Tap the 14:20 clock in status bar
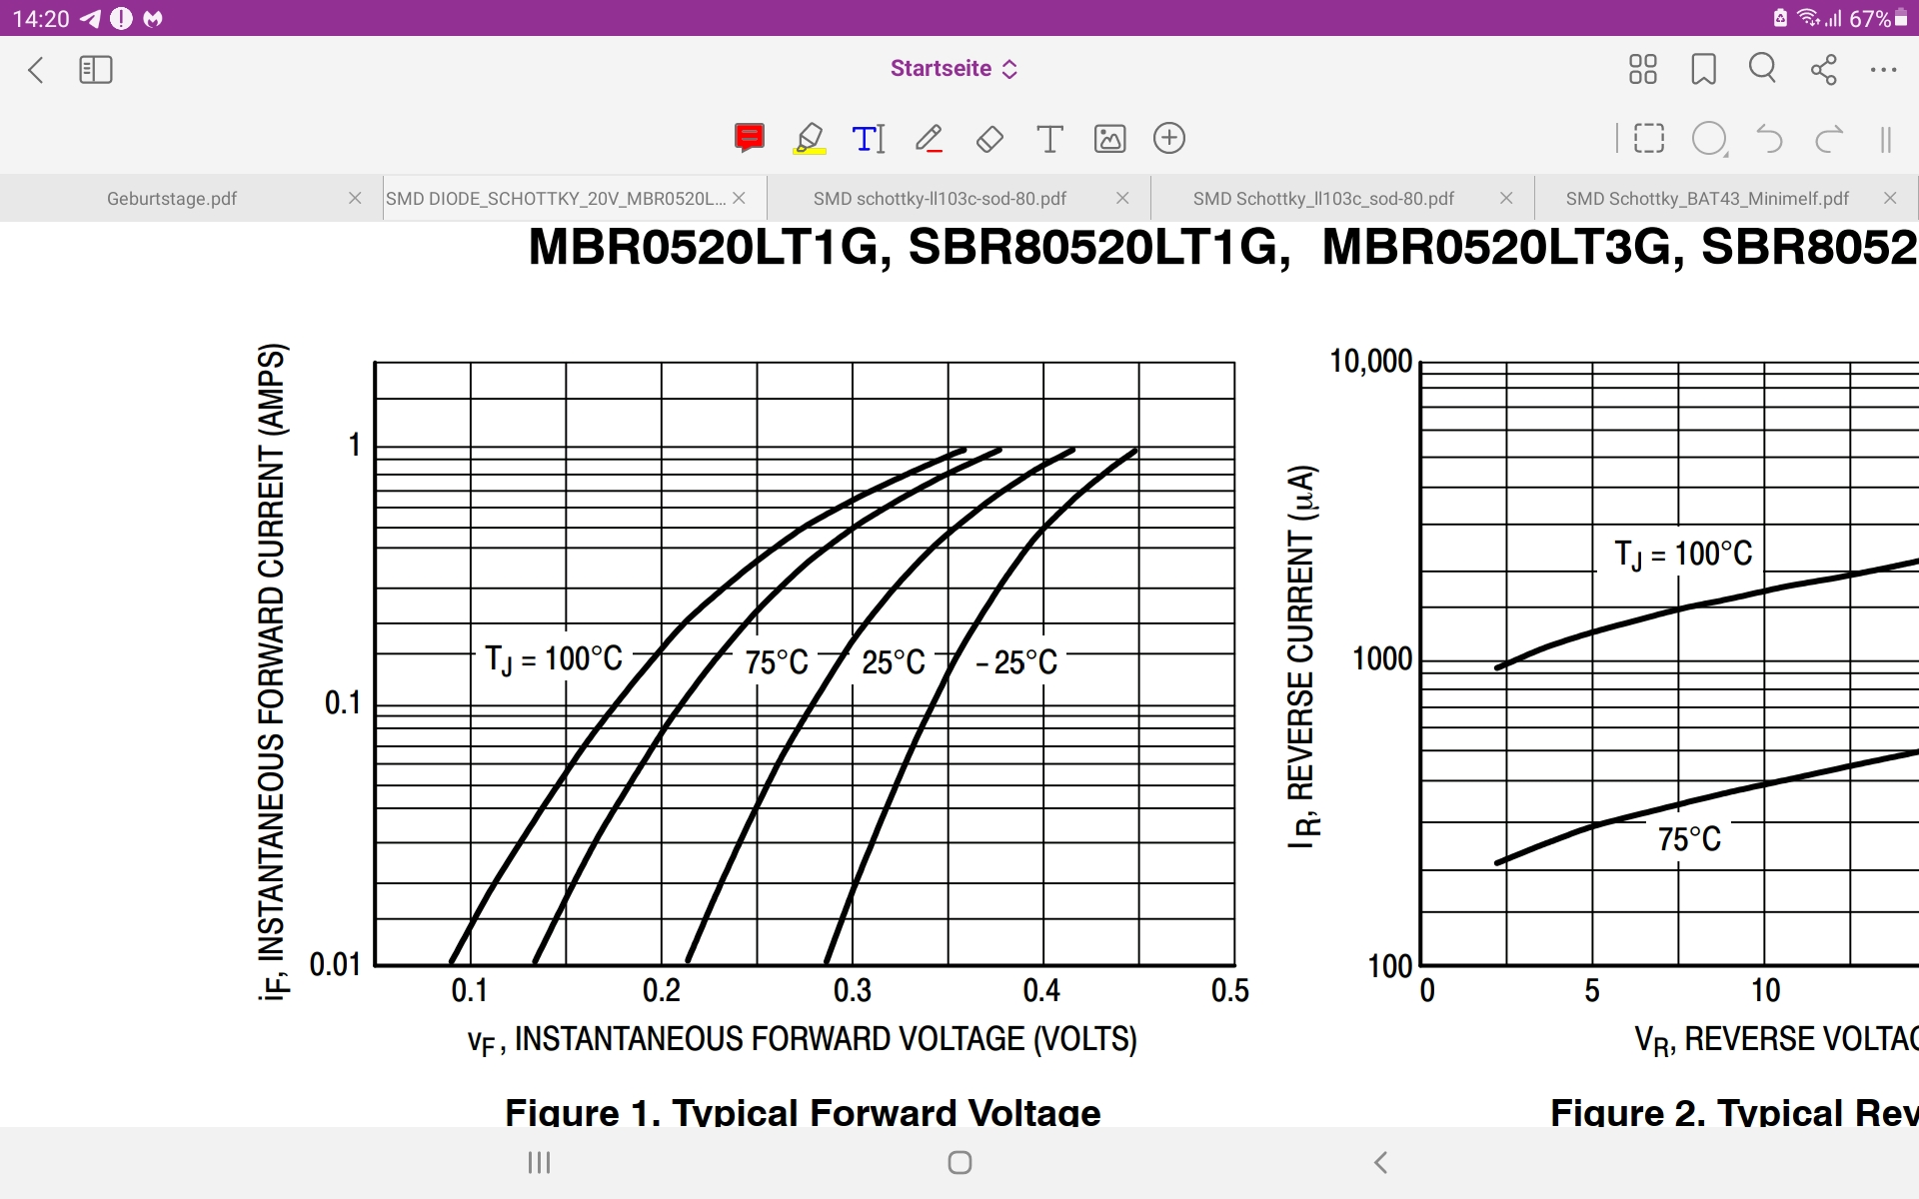The image size is (1919, 1199). (x=41, y=19)
